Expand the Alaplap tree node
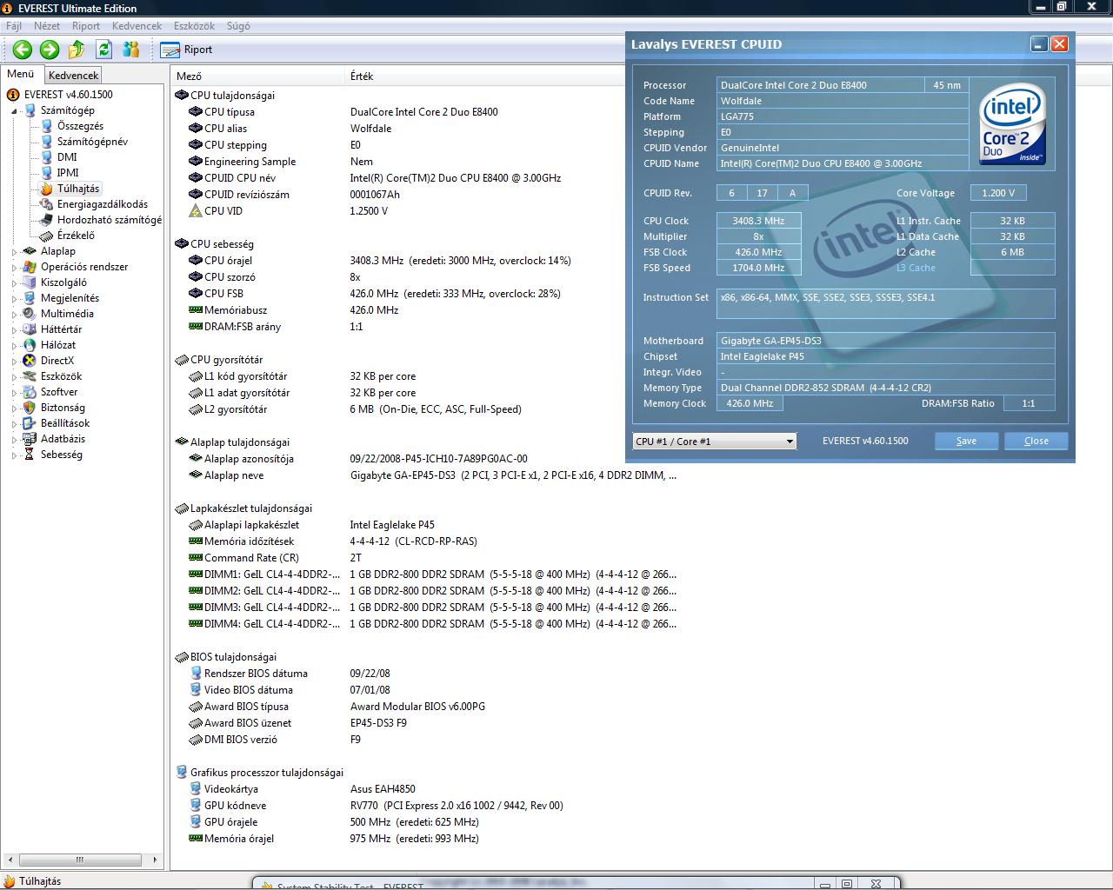This screenshot has width=1113, height=890. coord(14,252)
